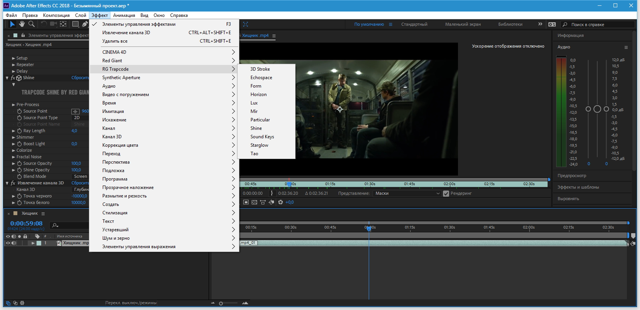Select the Hand tool
This screenshot has height=310, width=640.
22,24
